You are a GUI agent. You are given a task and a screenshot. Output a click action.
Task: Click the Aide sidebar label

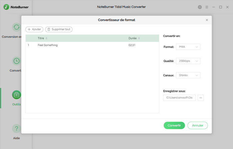pos(16,138)
